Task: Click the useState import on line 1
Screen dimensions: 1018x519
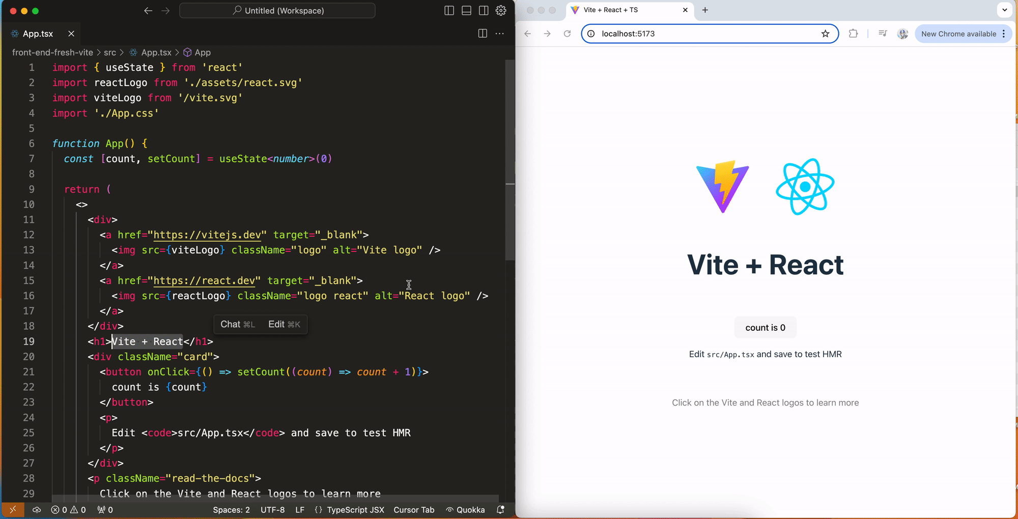Action: [129, 67]
